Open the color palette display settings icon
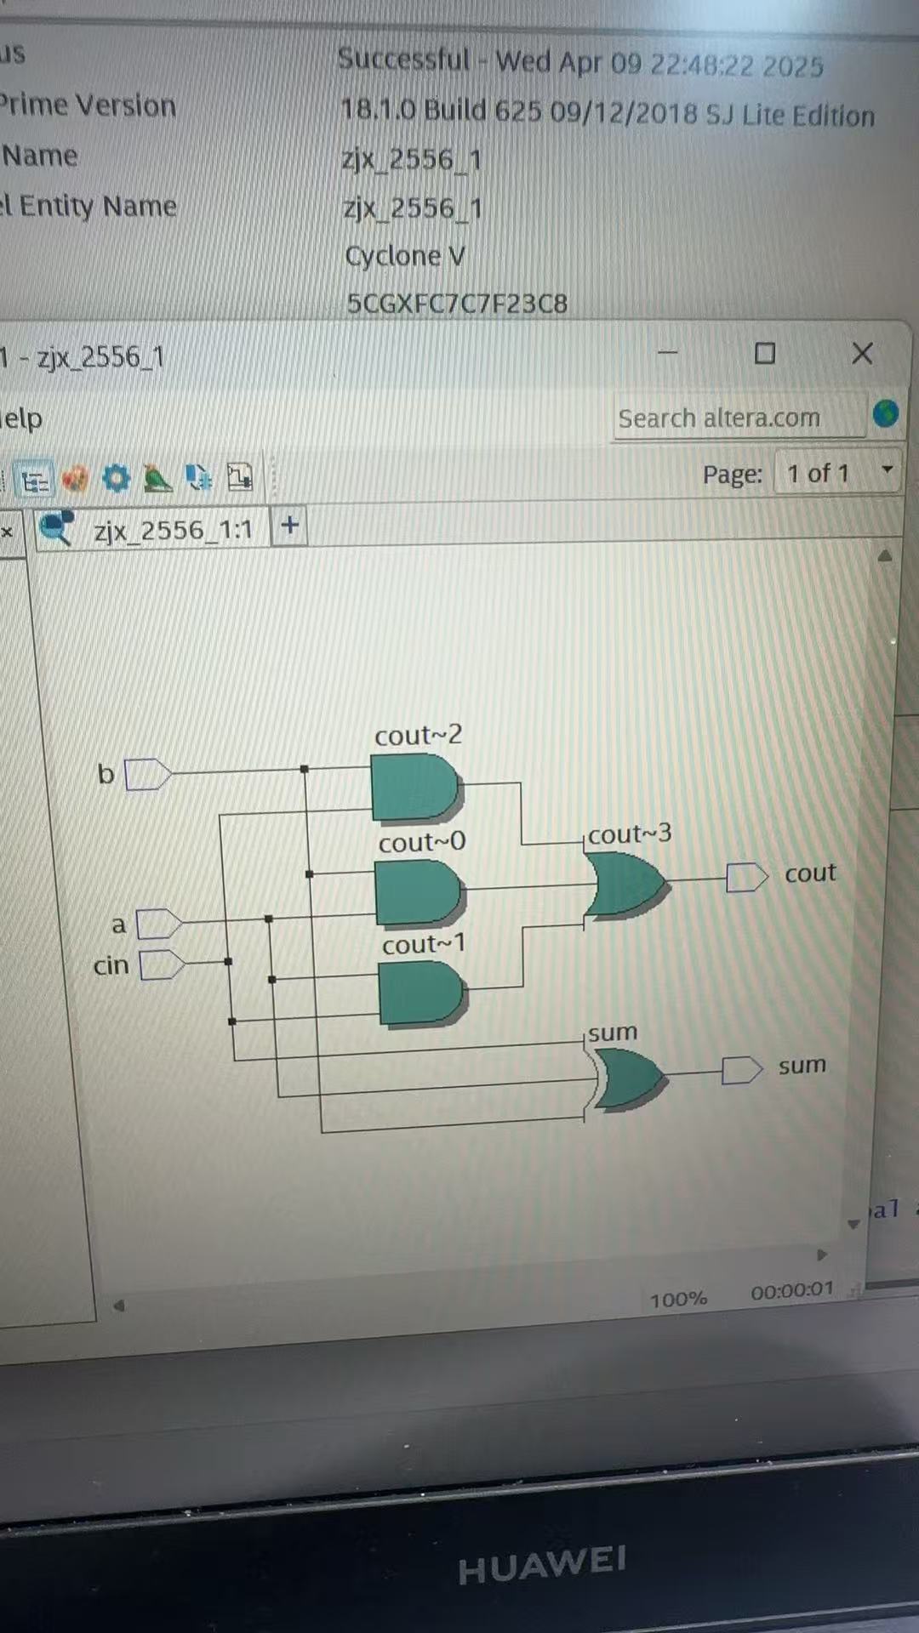Image resolution: width=919 pixels, height=1633 pixels. [75, 479]
